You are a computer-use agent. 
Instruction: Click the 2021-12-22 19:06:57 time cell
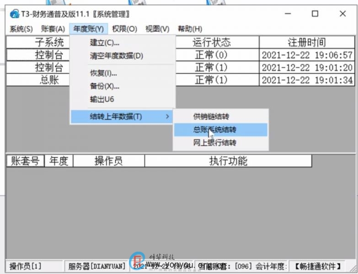pos(307,55)
